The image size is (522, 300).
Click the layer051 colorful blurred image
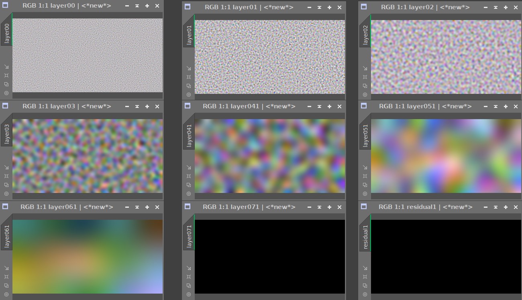[446, 156]
